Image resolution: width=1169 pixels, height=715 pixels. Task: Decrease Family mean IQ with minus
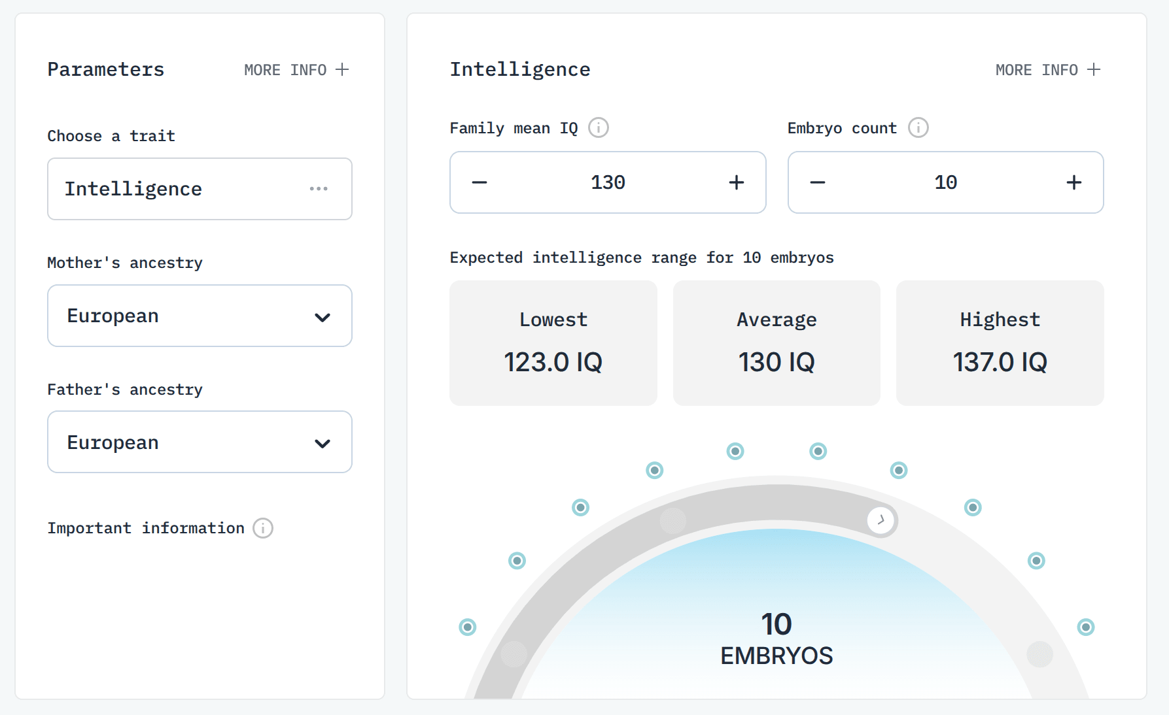480,182
